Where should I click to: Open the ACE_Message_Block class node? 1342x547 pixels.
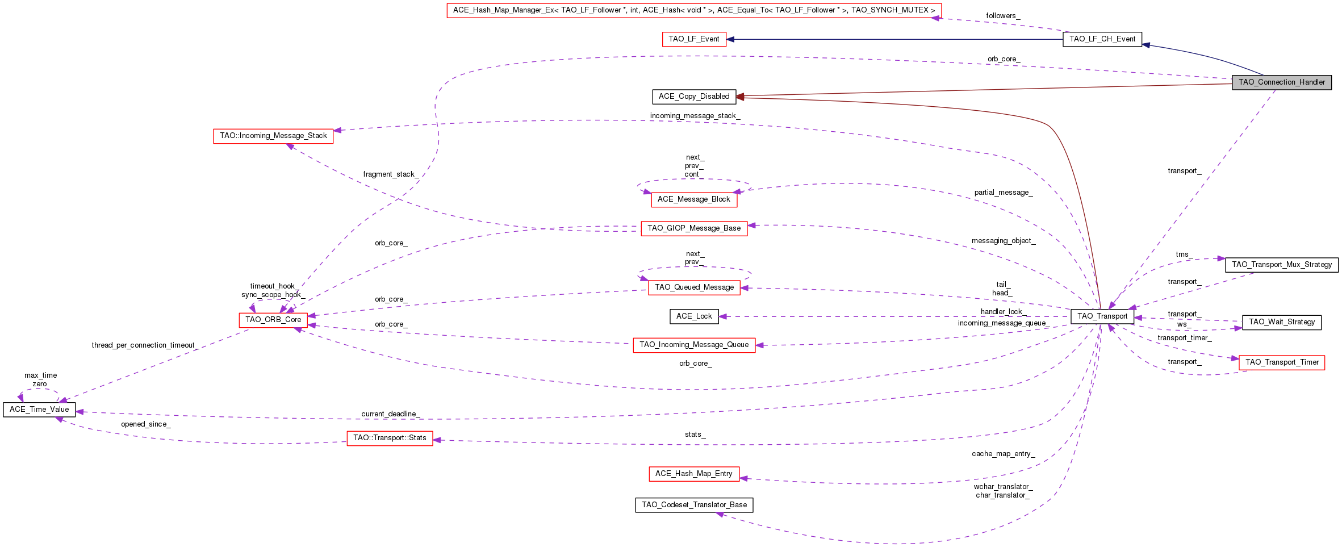694,199
